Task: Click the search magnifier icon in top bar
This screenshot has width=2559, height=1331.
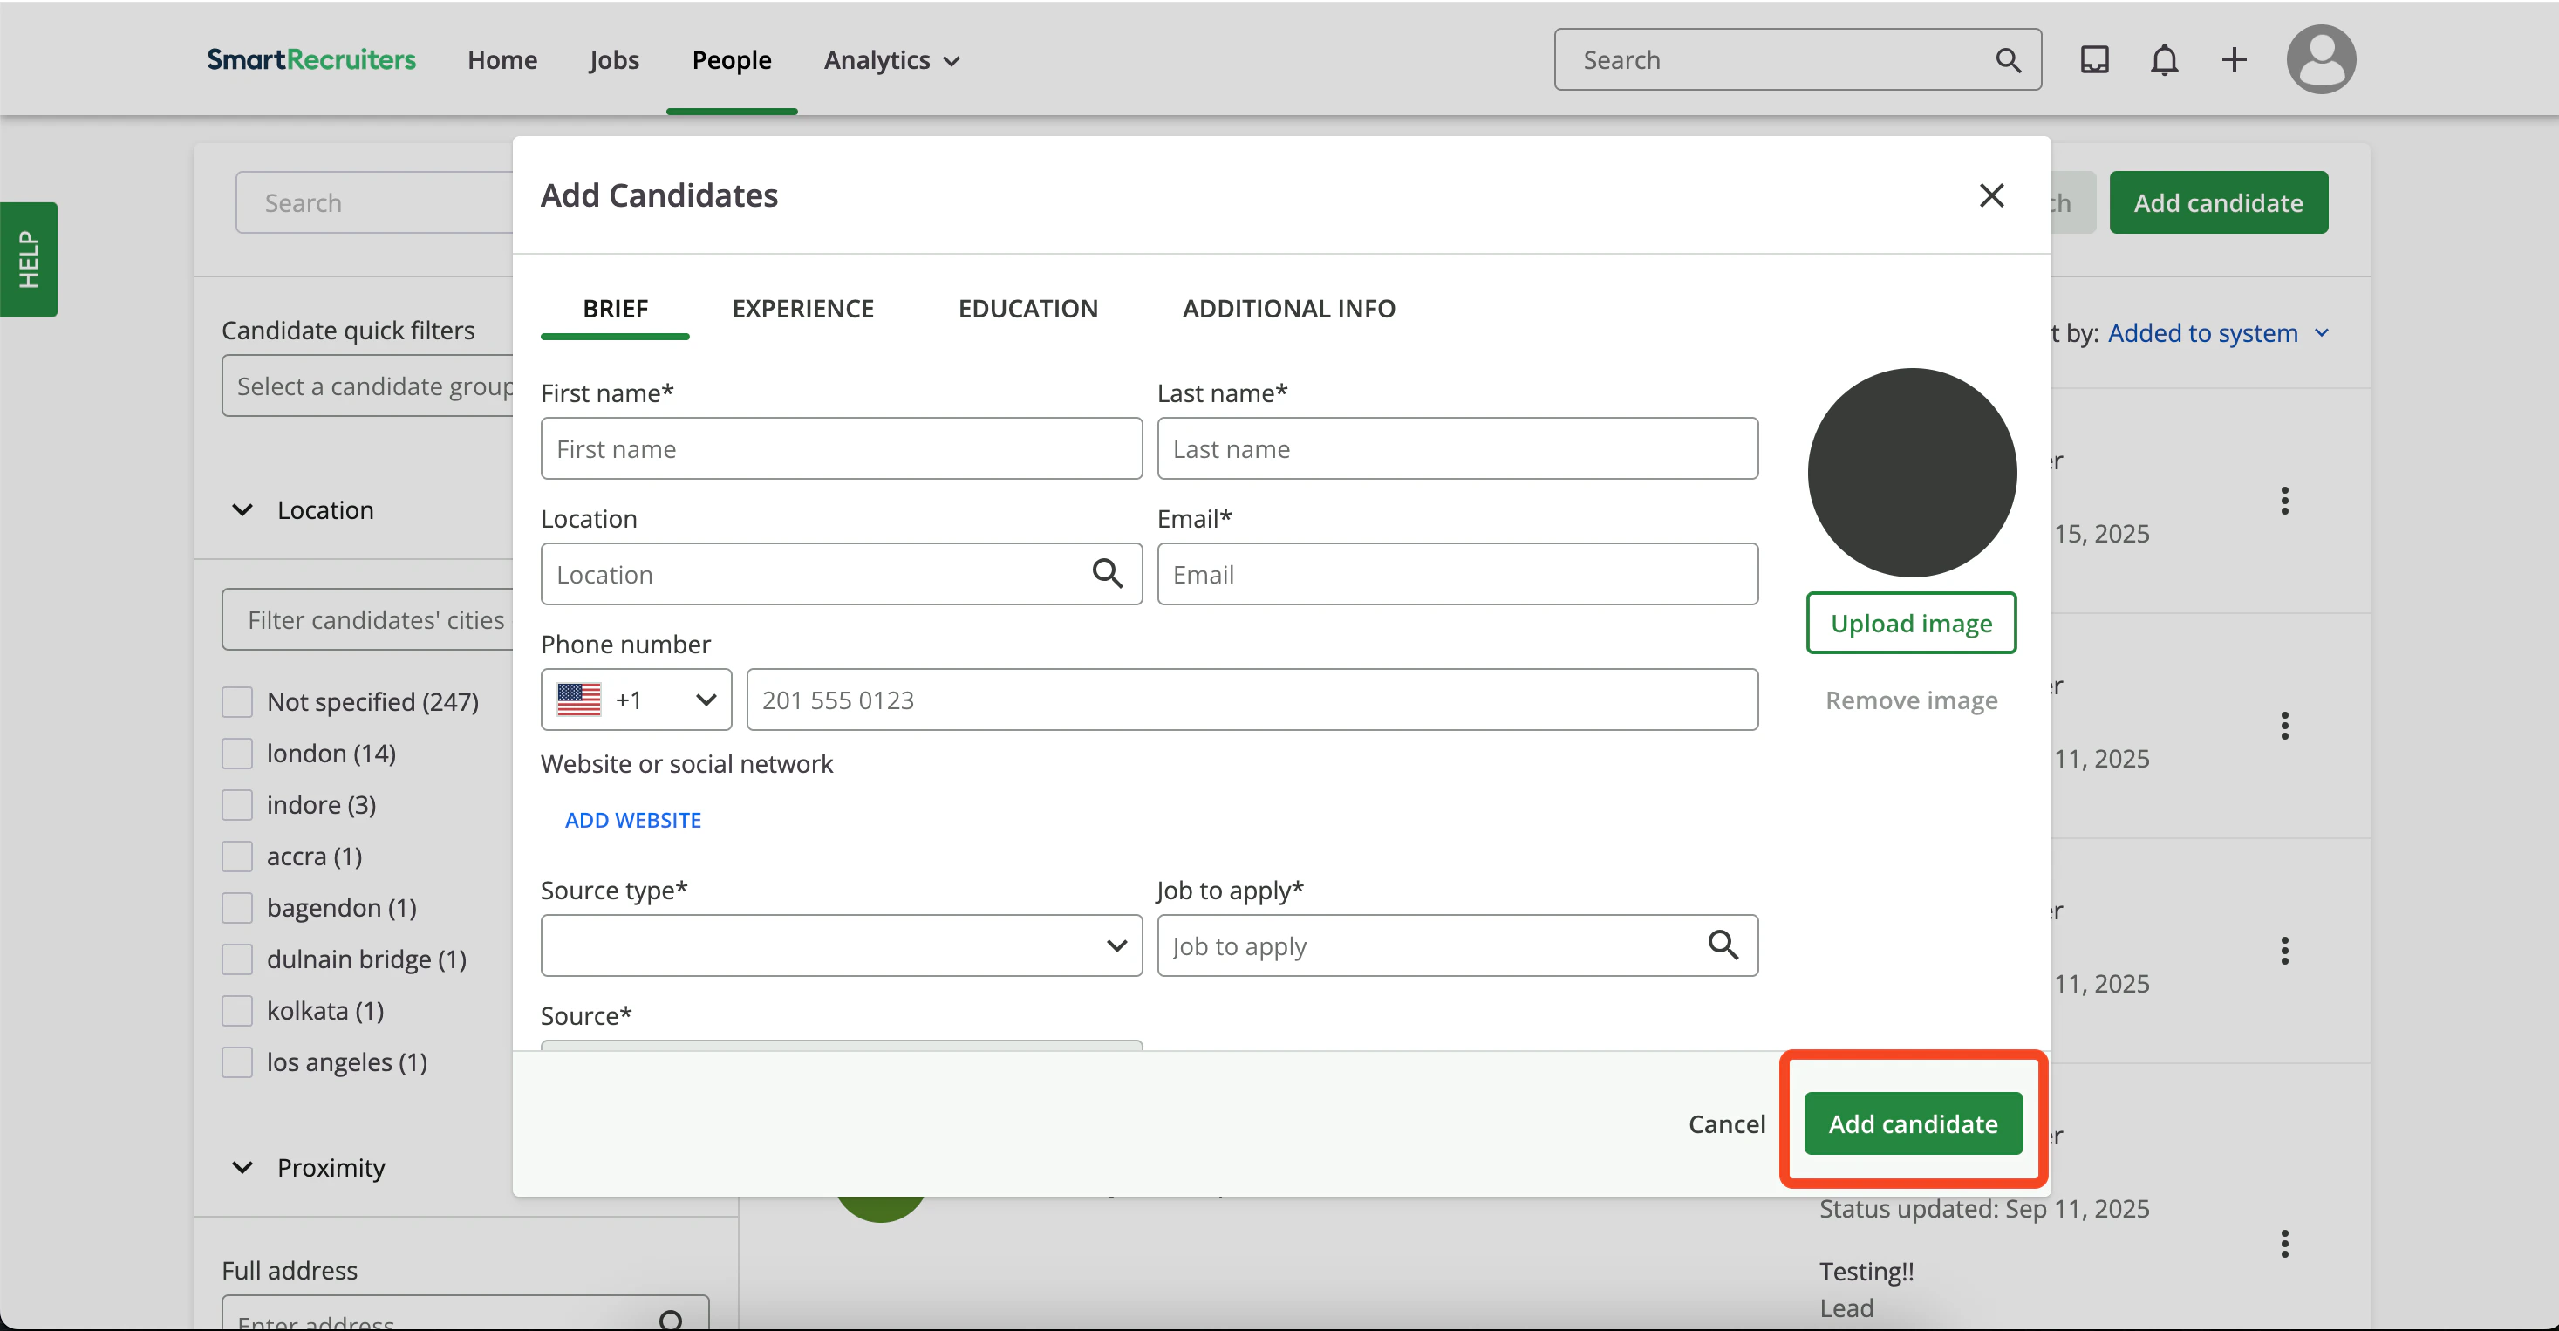Action: 2008,60
